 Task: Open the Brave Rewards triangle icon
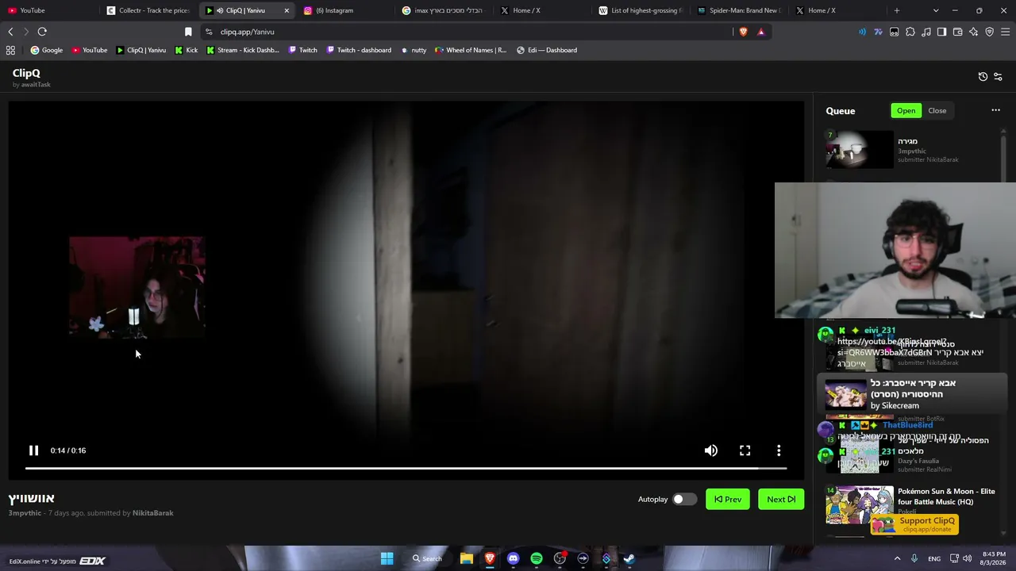760,32
